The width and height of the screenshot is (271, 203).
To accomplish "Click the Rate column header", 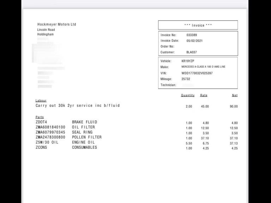I will pyautogui.click(x=204, y=96).
